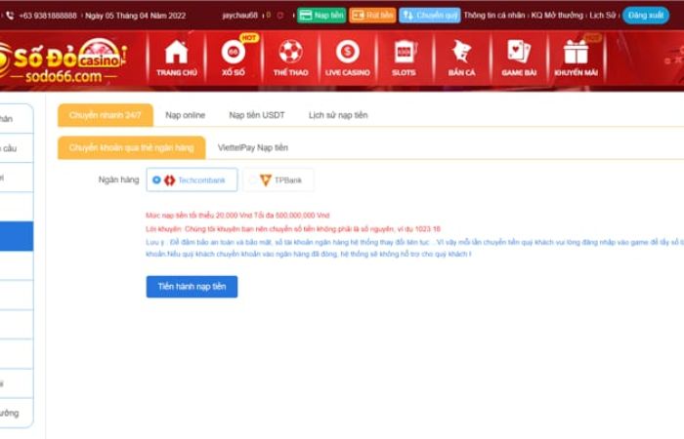Click the Đăng xuất logout button
The width and height of the screenshot is (684, 439).
[646, 16]
